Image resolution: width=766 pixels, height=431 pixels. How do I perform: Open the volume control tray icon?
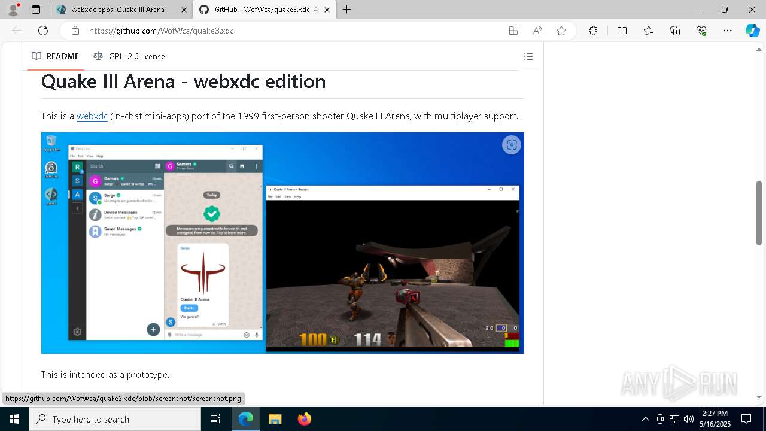coord(689,419)
